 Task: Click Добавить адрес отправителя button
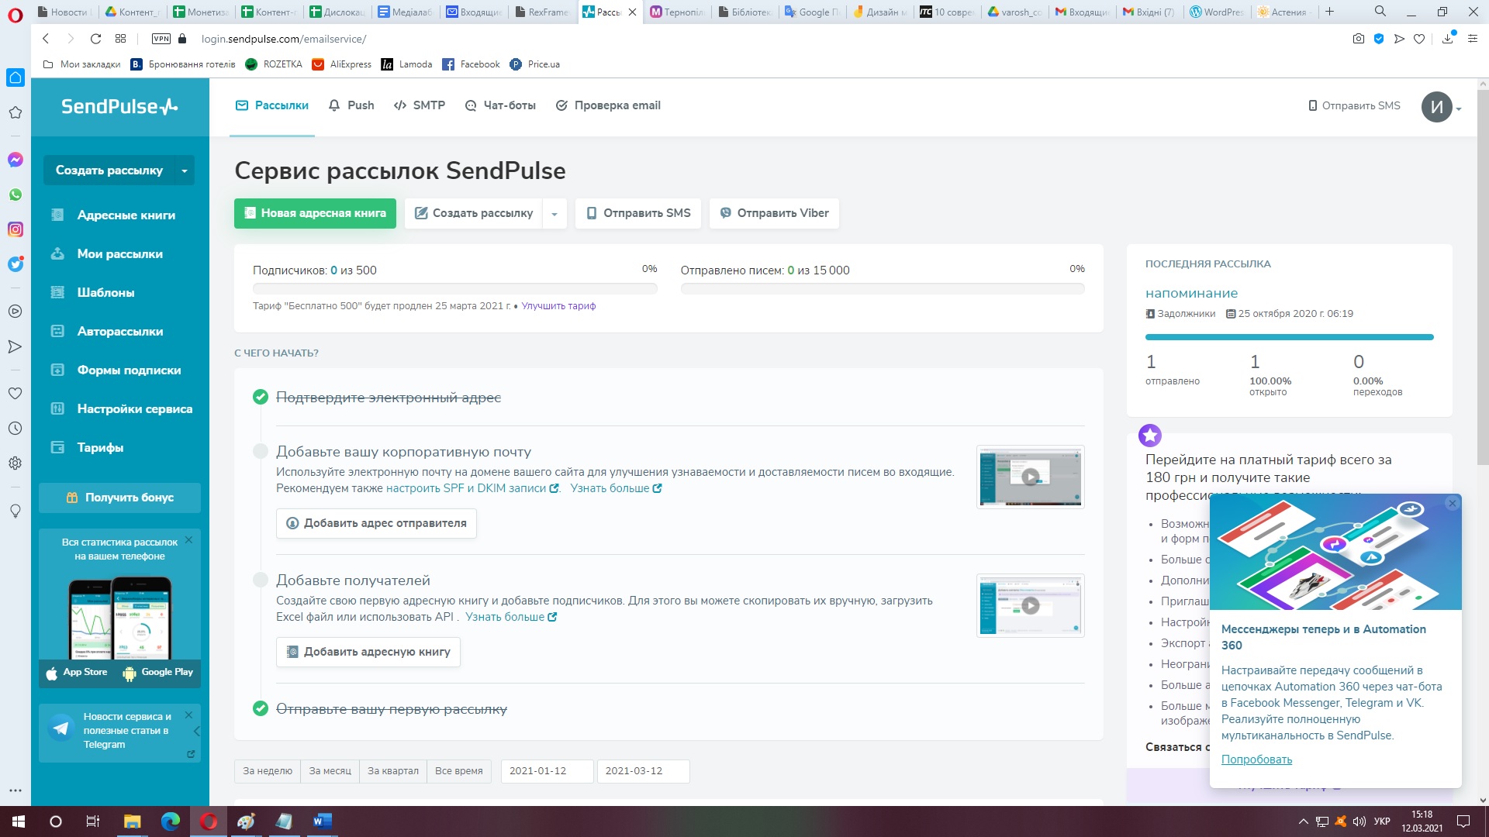(376, 524)
